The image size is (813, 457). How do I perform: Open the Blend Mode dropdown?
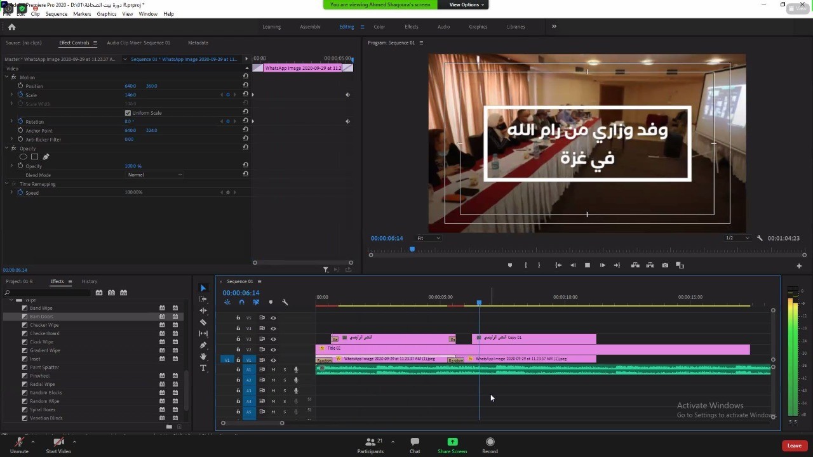(155, 175)
